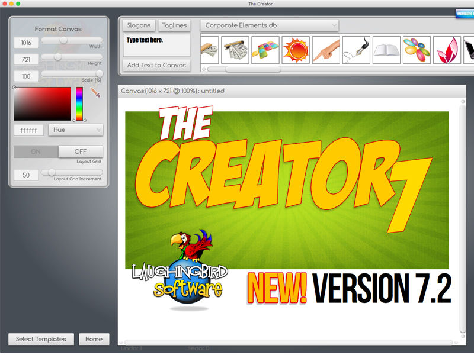Select the open book element
The height and width of the screenshot is (355, 474).
tap(386, 50)
